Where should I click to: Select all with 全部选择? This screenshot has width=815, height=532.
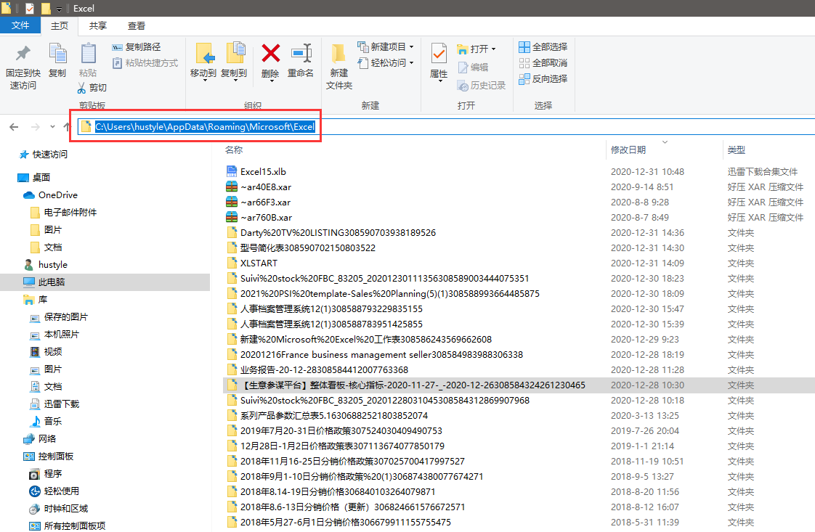(543, 46)
